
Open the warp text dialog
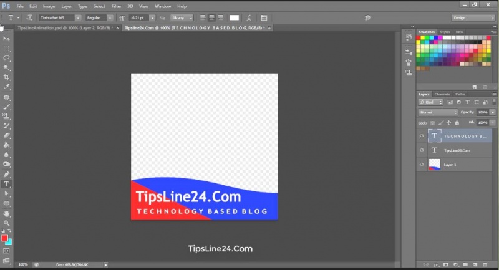(x=249, y=18)
